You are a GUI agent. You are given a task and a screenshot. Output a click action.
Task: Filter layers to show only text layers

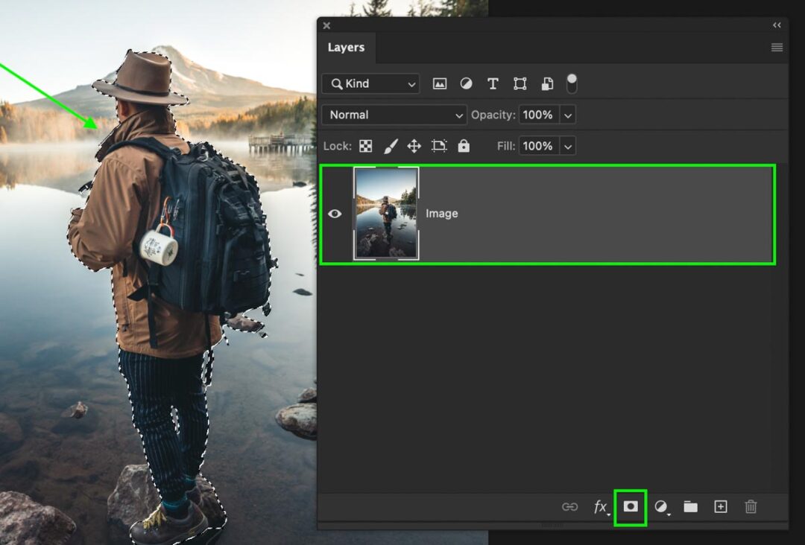[x=492, y=83]
